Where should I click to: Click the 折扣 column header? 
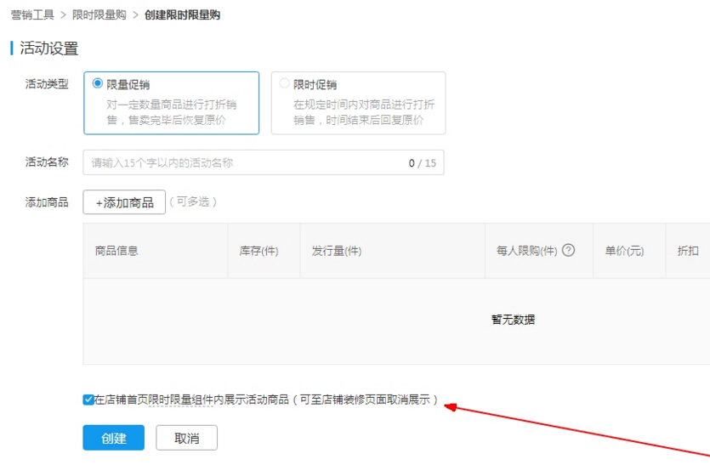687,251
